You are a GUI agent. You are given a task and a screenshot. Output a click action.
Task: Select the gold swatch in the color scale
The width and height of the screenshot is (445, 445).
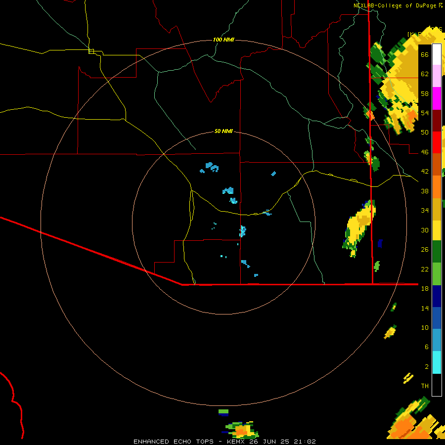[437, 209]
